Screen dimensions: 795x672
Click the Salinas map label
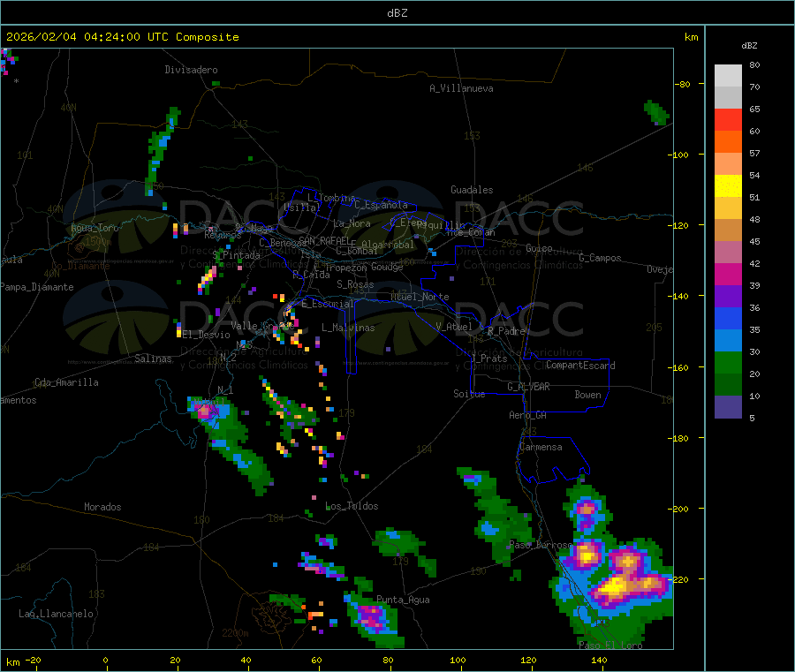153,359
